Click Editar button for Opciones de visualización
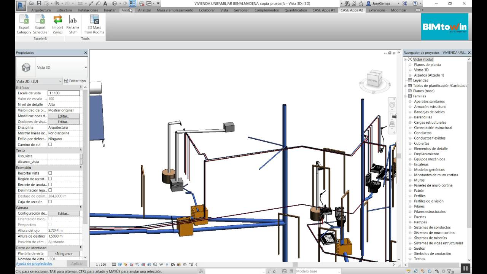Viewport: 487px width, 274px height. pyautogui.click(x=64, y=122)
